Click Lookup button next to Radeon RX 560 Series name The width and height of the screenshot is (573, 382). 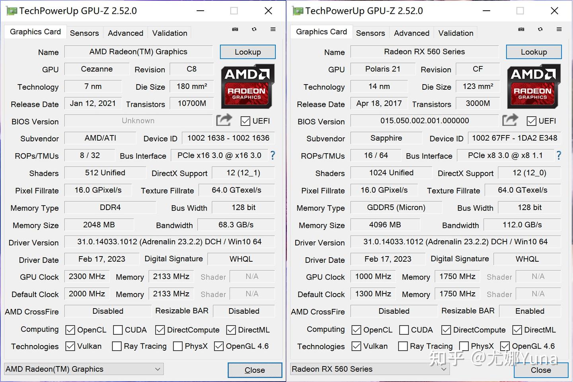pos(534,52)
